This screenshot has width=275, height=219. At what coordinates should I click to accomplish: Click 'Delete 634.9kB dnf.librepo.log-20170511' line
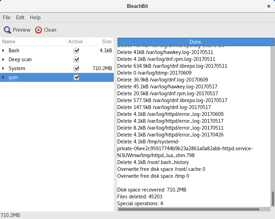(x=172, y=66)
